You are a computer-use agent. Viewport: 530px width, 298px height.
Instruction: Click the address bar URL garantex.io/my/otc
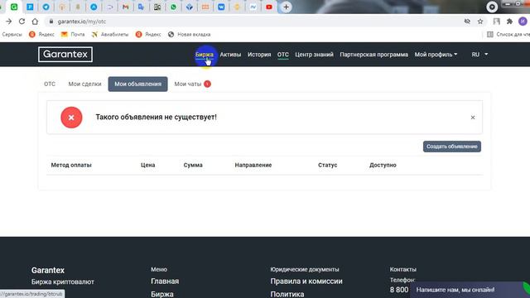(81, 22)
